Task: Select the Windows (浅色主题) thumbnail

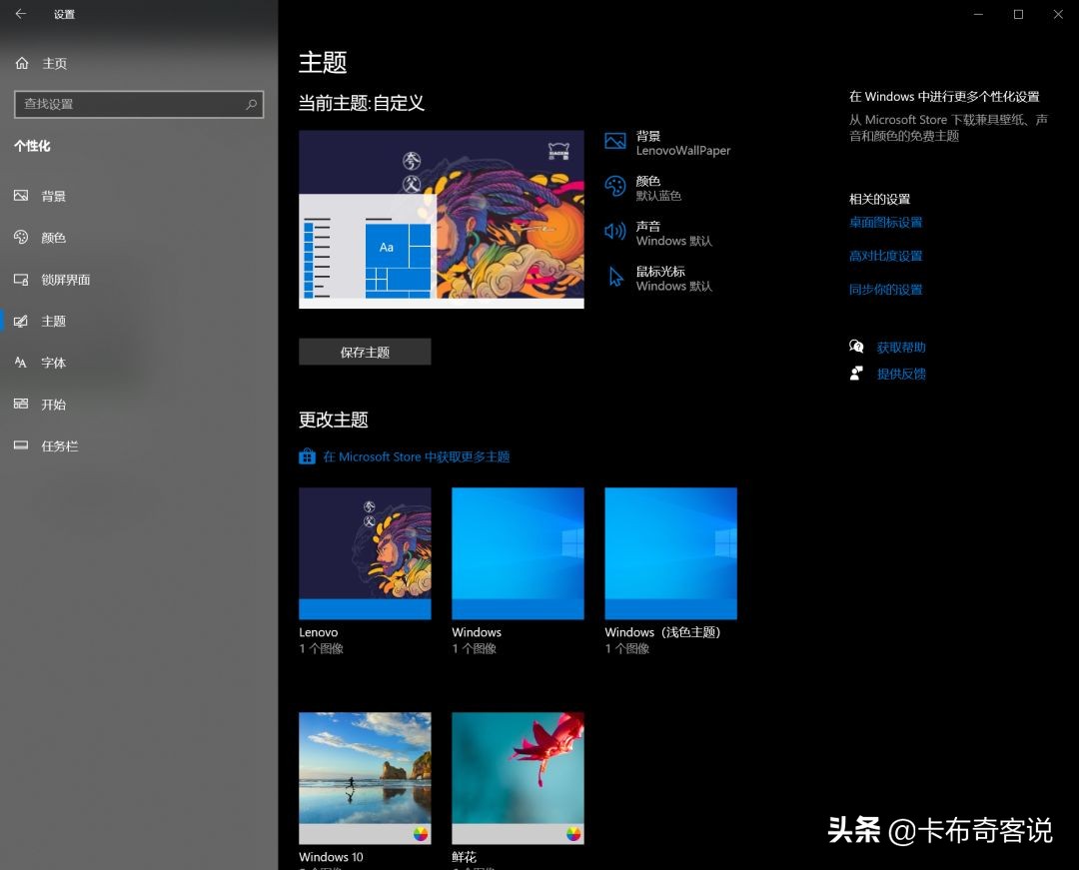Action: tap(671, 553)
